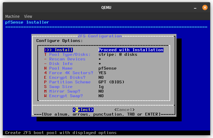Click the QEMU window title

click(x=106, y=7)
